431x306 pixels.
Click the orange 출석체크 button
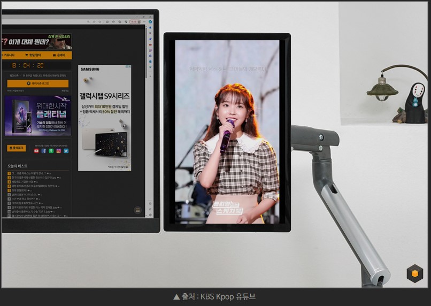pyautogui.click(x=16, y=148)
